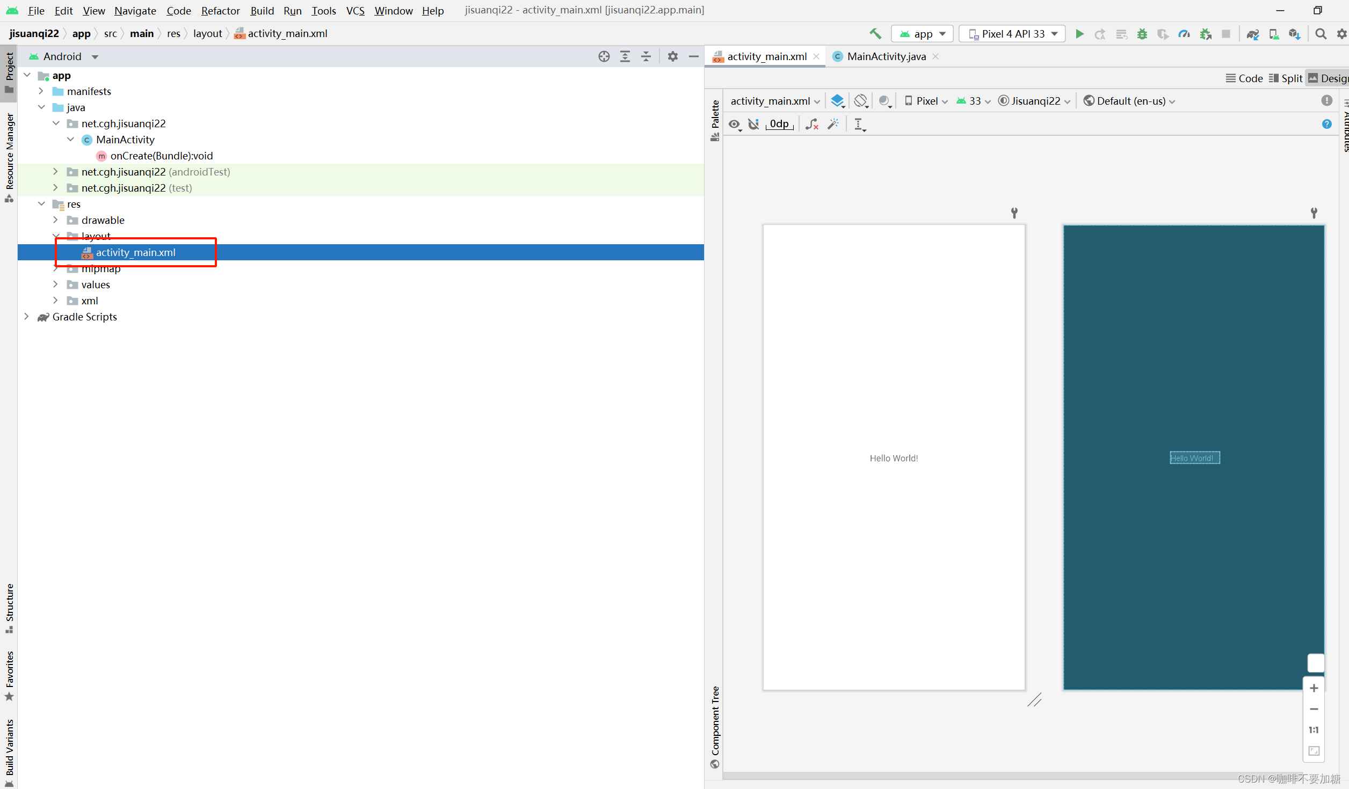Open Project panel gear options
This screenshot has height=789, width=1349.
(673, 56)
